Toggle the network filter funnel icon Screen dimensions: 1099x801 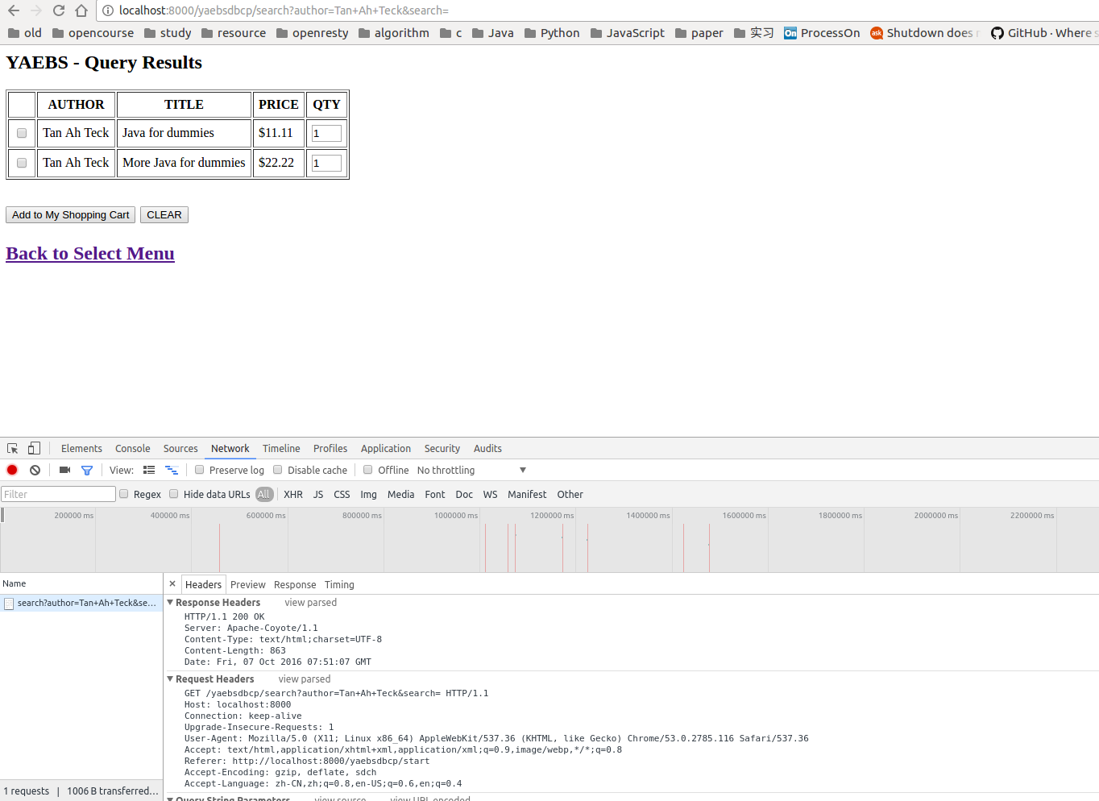[87, 471]
